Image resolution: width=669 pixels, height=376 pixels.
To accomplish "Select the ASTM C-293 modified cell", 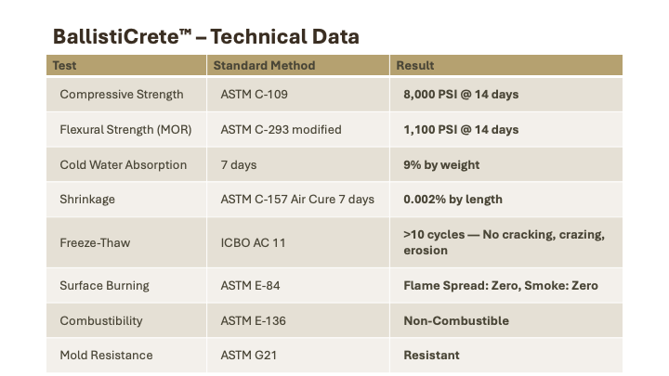I will click(298, 130).
